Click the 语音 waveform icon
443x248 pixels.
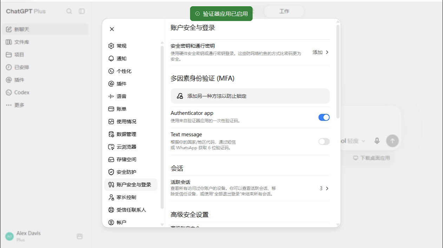click(111, 96)
